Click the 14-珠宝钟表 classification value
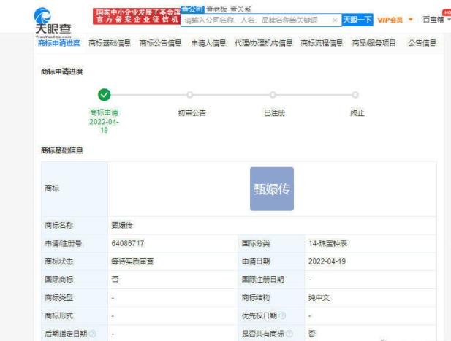 click(327, 243)
